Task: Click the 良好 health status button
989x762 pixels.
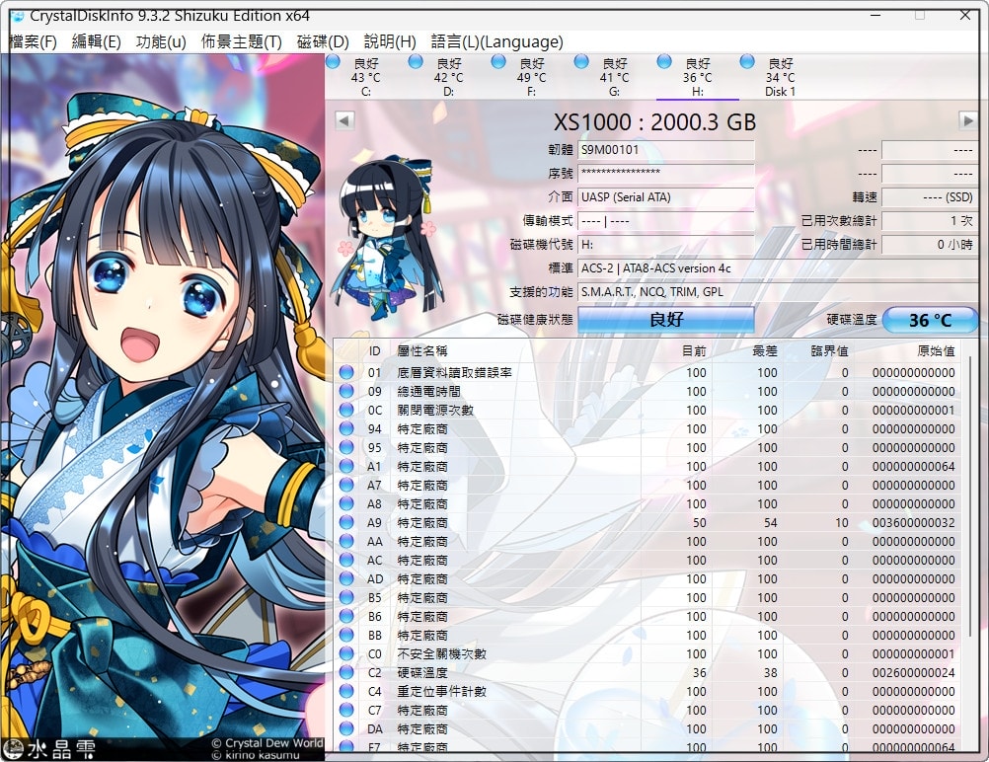Action: click(x=666, y=319)
